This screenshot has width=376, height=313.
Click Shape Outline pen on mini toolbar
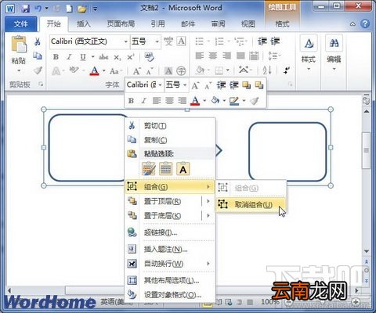click(234, 100)
